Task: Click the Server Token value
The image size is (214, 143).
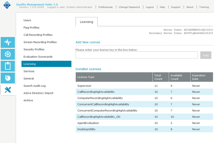Action: pos(198,30)
